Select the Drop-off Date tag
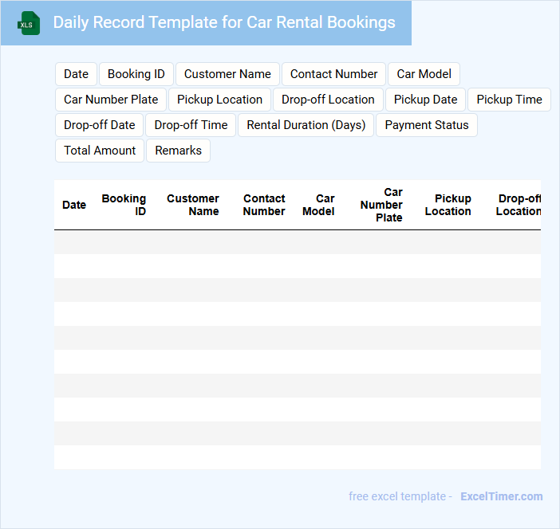This screenshot has width=560, height=529. [100, 125]
